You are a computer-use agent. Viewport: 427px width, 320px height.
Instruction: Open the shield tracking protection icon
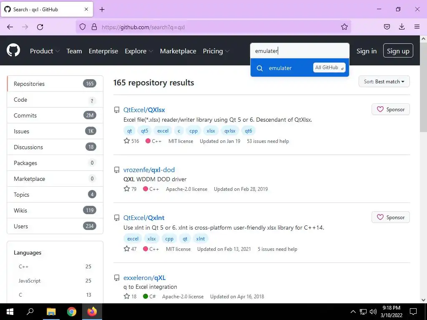click(83, 27)
